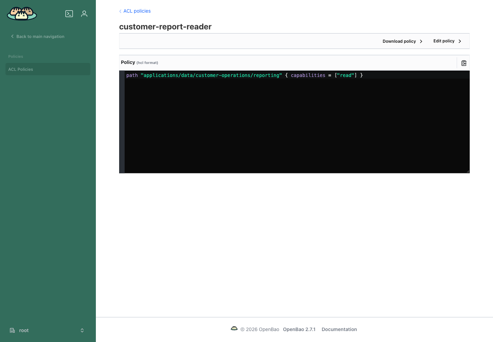Viewport: 493px width, 342px height.
Task: Click the Edit policy link
Action: pyautogui.click(x=447, y=41)
